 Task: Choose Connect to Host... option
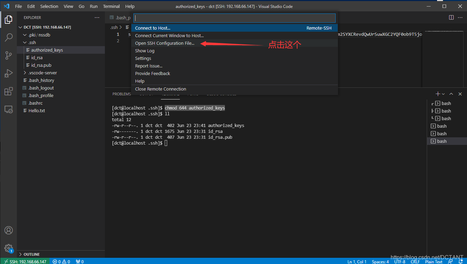tap(235, 28)
